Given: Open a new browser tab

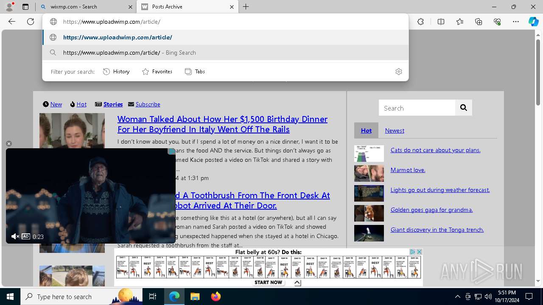Looking at the screenshot, I should point(246,7).
